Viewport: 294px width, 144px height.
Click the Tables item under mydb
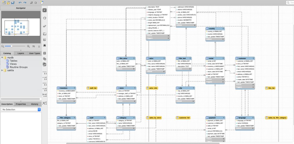pos(14,61)
